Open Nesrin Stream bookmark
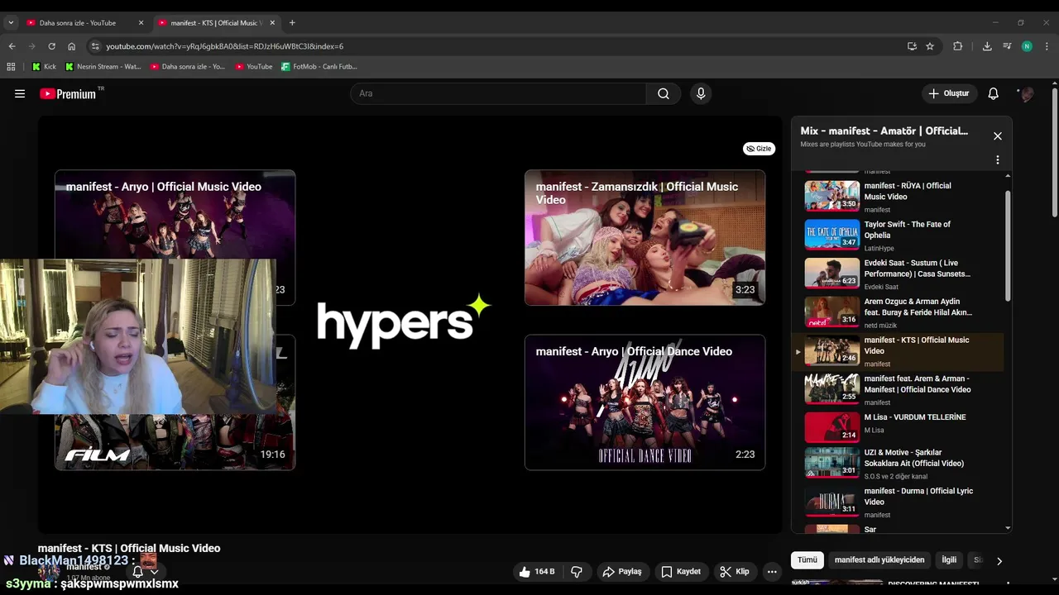1059x595 pixels. tap(103, 66)
